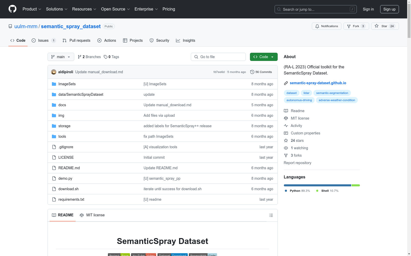Switch to the Issues tab
411x256 pixels.
(x=44, y=40)
